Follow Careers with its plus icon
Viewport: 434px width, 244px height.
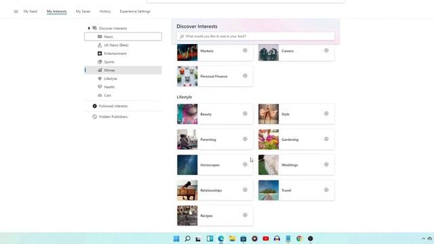[x=326, y=50]
